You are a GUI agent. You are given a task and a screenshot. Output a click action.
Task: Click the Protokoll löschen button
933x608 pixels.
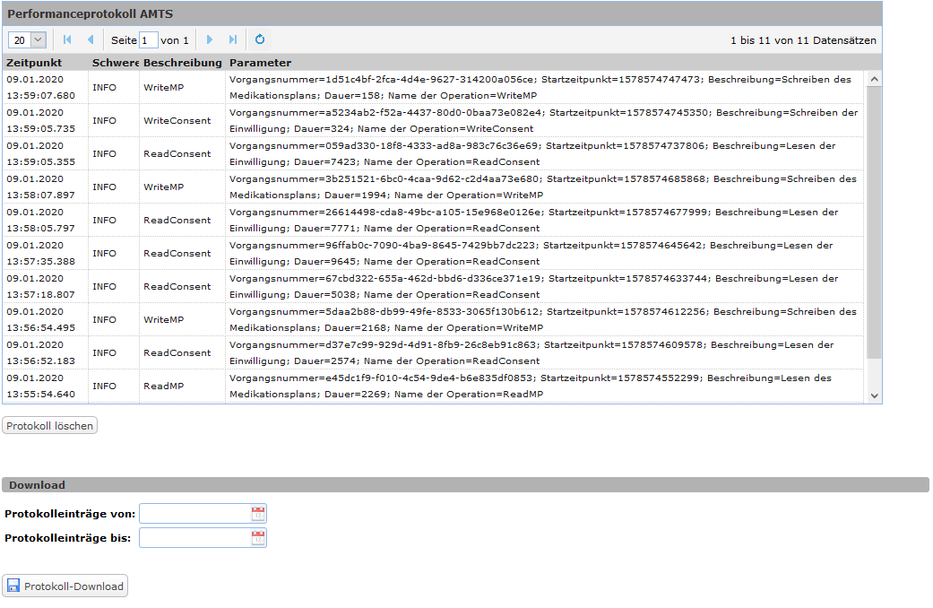[x=49, y=426]
